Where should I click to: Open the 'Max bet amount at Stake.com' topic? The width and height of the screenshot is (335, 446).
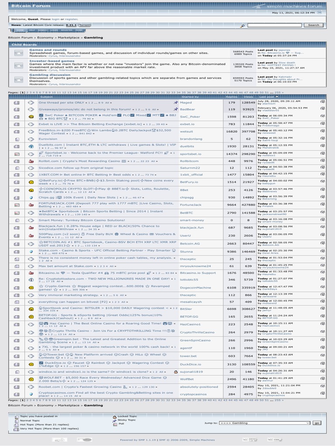click(65, 266)
